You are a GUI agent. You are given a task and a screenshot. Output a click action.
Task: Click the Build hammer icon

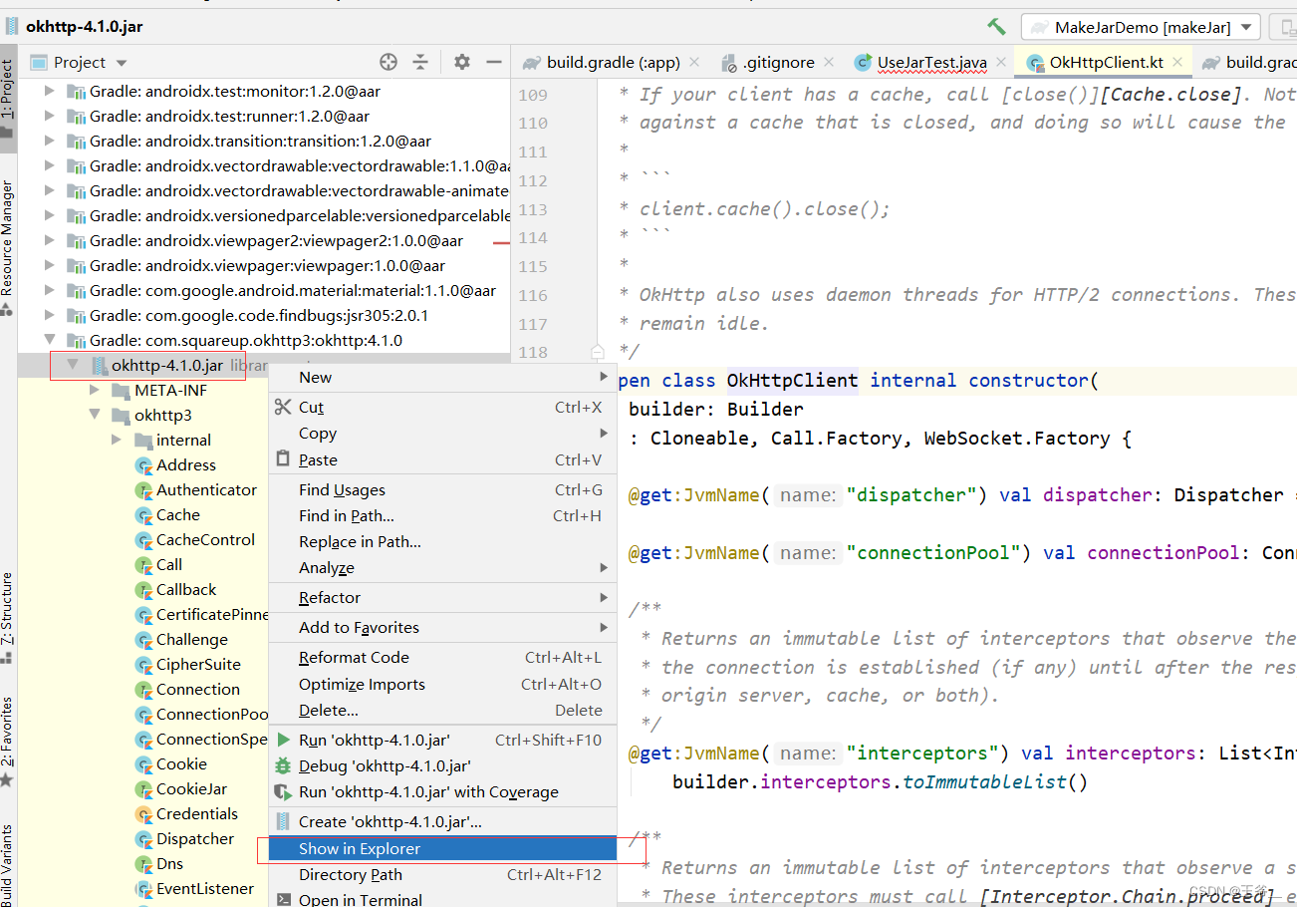(996, 27)
